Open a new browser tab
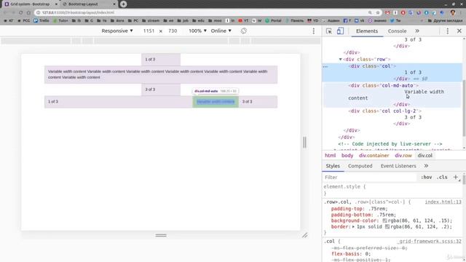The image size is (466, 262). tap(123, 4)
